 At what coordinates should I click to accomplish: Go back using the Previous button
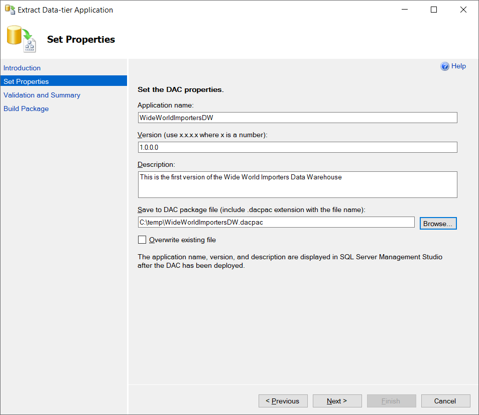click(283, 401)
